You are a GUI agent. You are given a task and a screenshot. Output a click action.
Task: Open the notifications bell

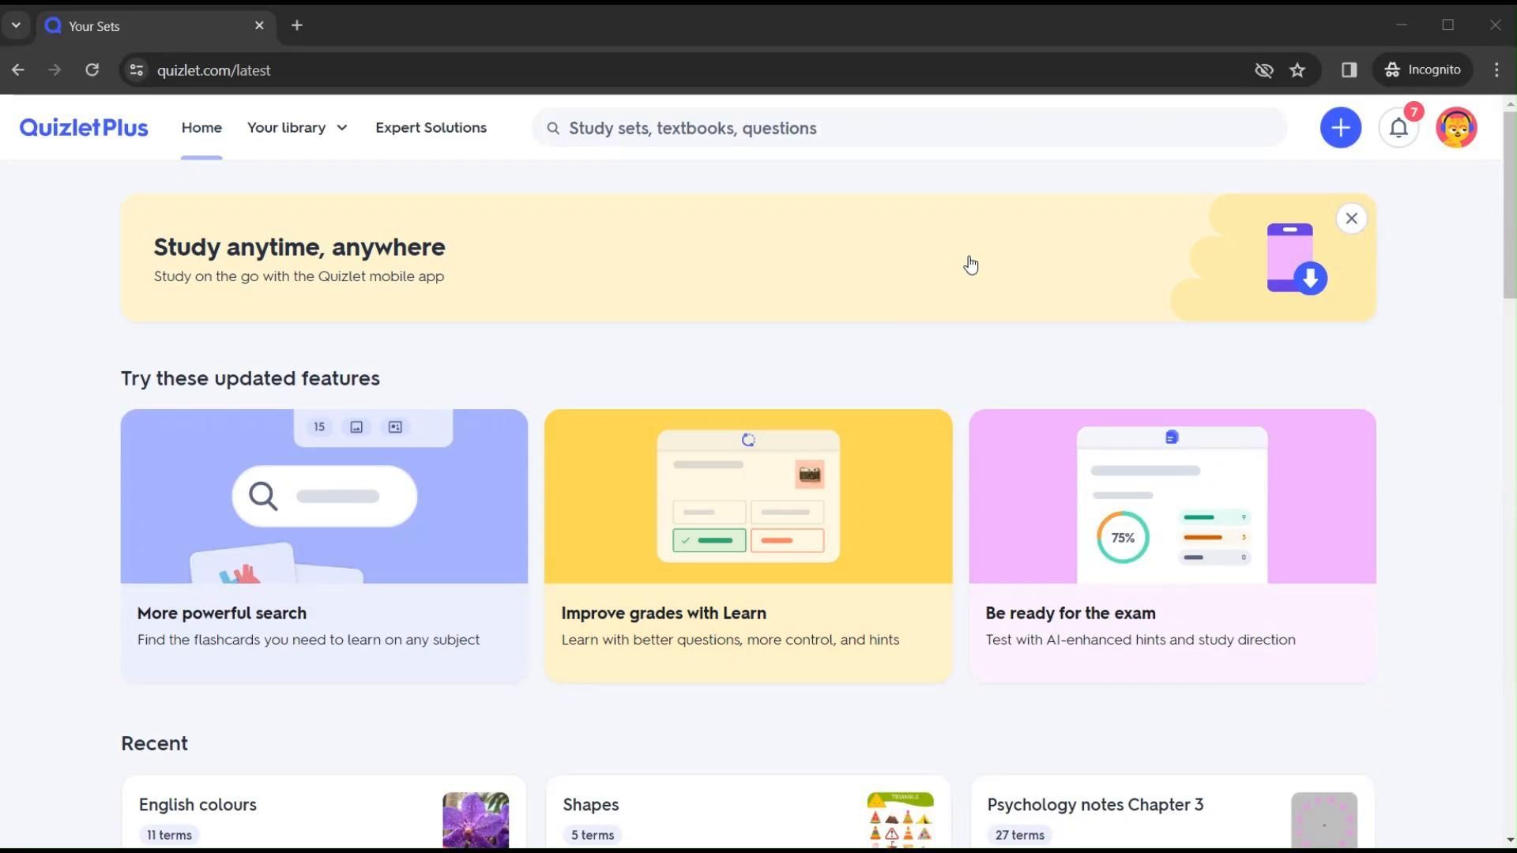1398,127
